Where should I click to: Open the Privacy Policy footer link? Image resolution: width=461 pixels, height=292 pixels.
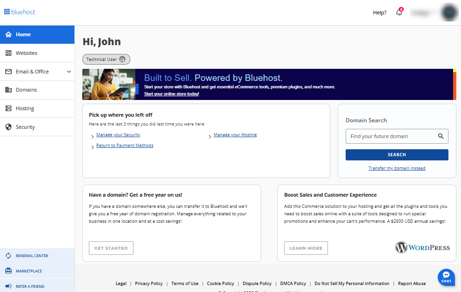tap(149, 283)
